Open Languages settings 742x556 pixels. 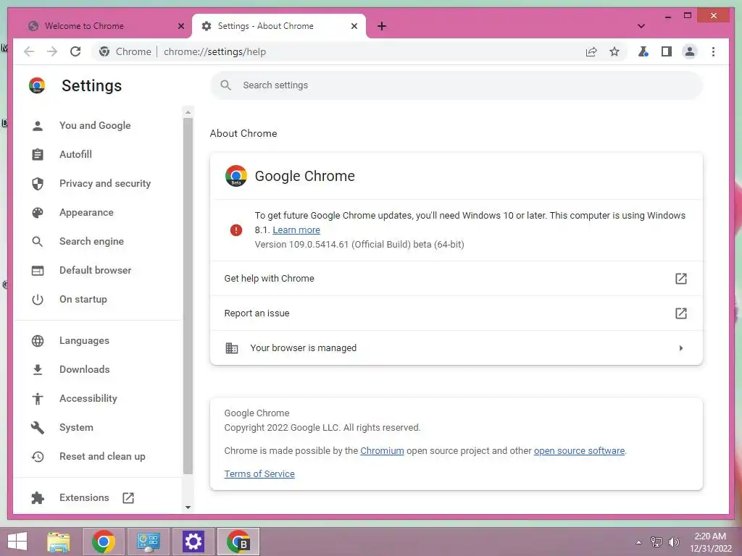tap(84, 340)
